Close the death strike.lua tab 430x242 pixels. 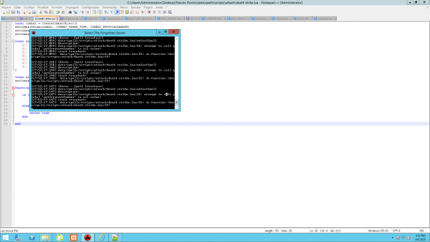pos(57,19)
